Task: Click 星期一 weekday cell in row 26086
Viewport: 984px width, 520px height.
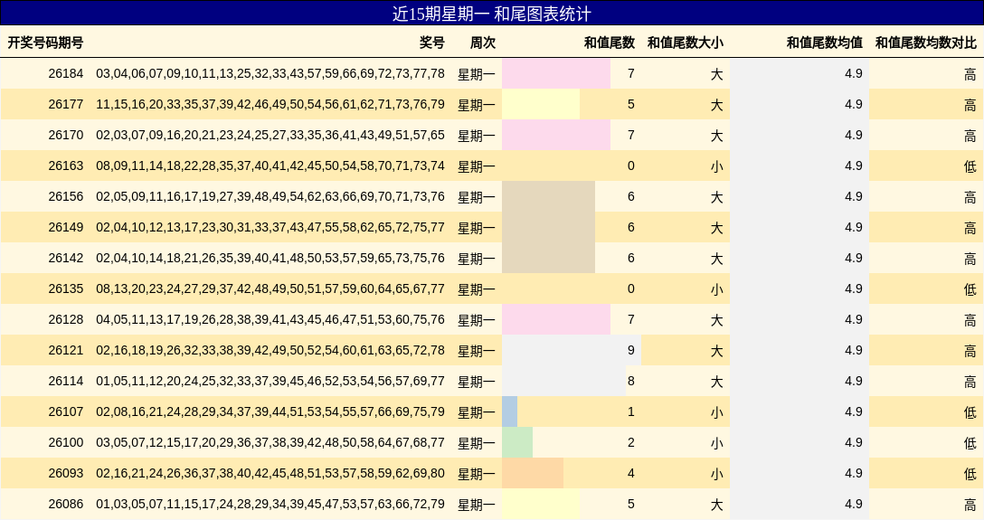Action: [x=477, y=505]
